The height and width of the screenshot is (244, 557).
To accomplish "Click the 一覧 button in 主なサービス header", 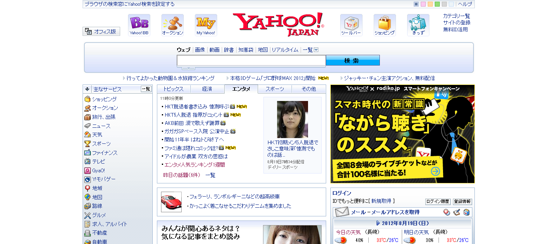I will coord(146,89).
